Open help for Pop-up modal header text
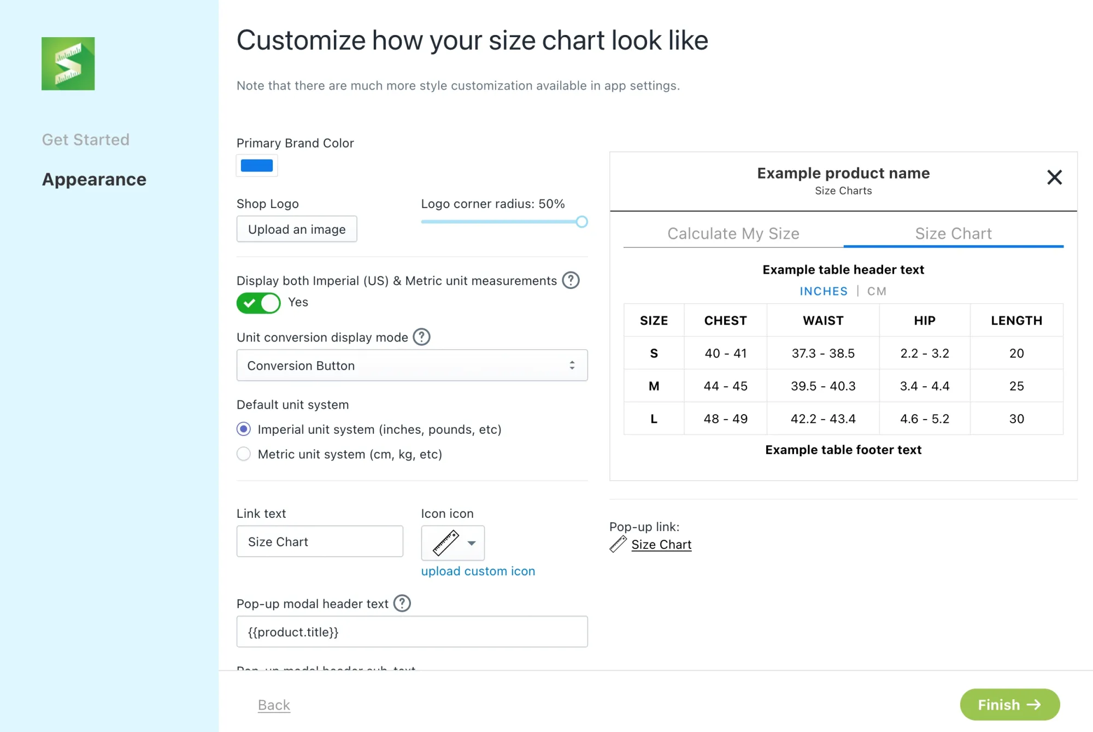 pyautogui.click(x=403, y=604)
